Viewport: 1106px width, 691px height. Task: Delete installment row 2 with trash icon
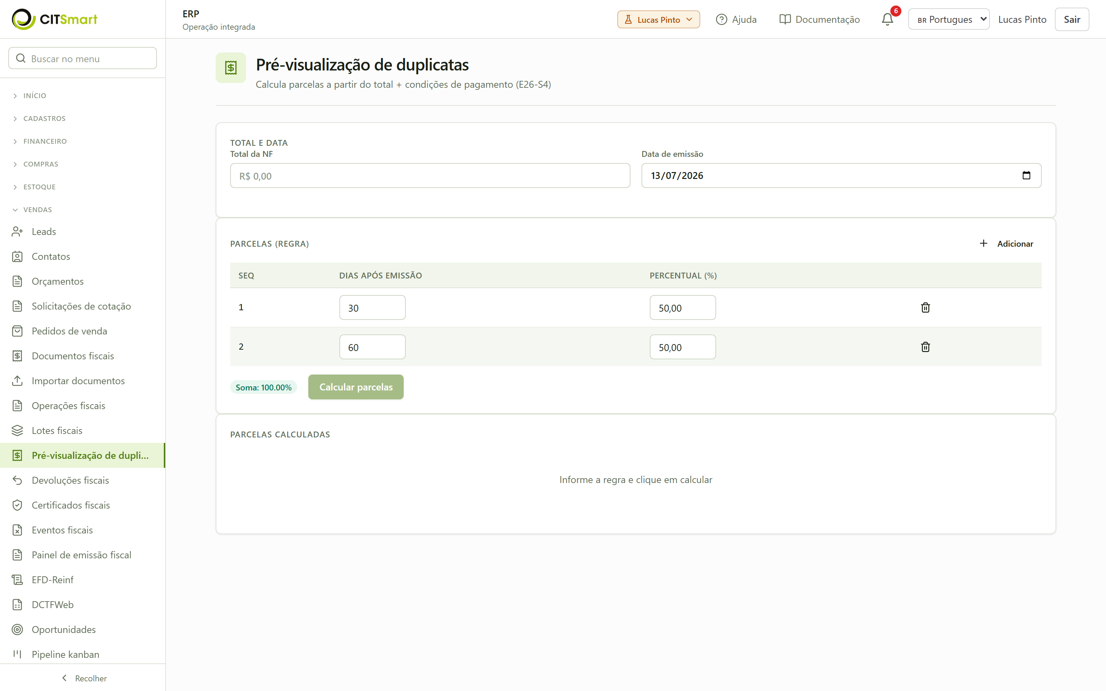click(x=926, y=347)
